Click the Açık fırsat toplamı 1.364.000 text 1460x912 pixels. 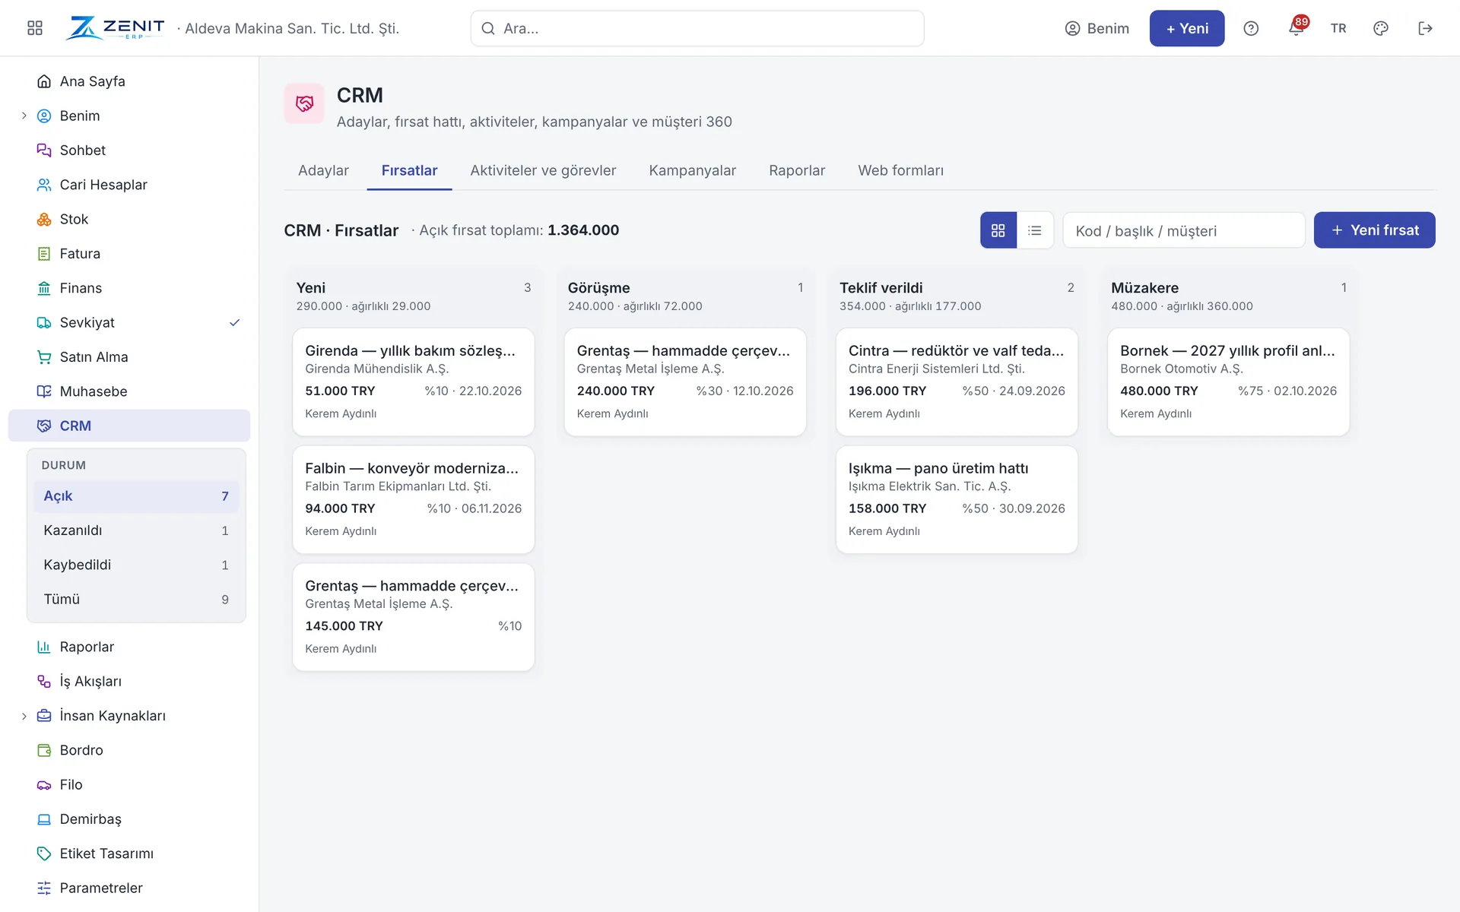(x=519, y=230)
